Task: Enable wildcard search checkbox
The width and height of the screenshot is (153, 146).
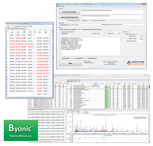Action: [137, 34]
